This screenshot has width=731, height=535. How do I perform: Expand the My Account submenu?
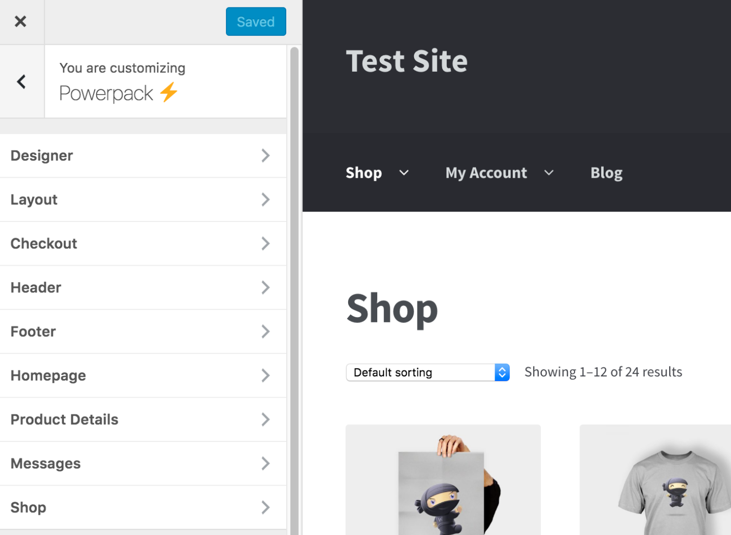tap(549, 173)
